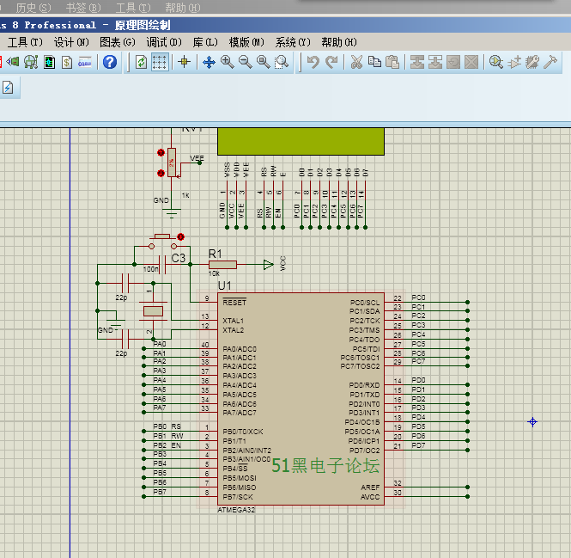
Task: Click the cut scissors icon
Action: (x=356, y=62)
